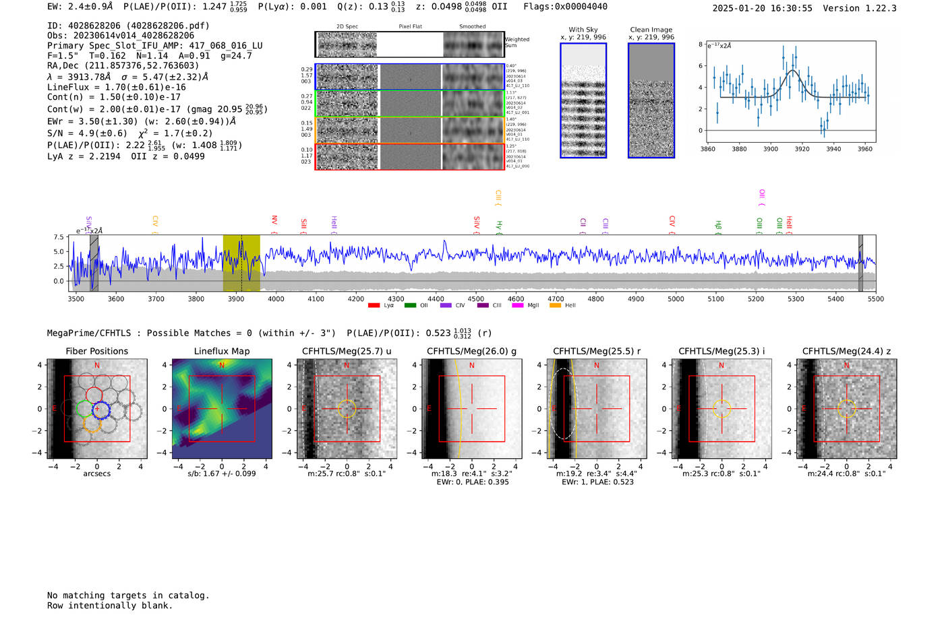This screenshot has height=642, width=944.
Task: Click the EW: 2.4±0.9Å header value
Action: click(x=80, y=7)
